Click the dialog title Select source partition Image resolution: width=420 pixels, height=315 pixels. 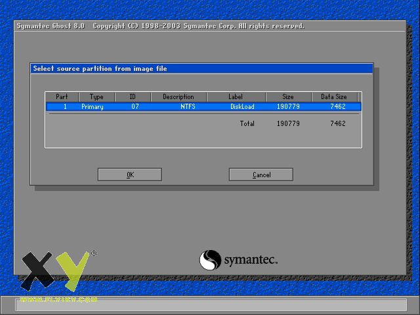tap(100, 68)
